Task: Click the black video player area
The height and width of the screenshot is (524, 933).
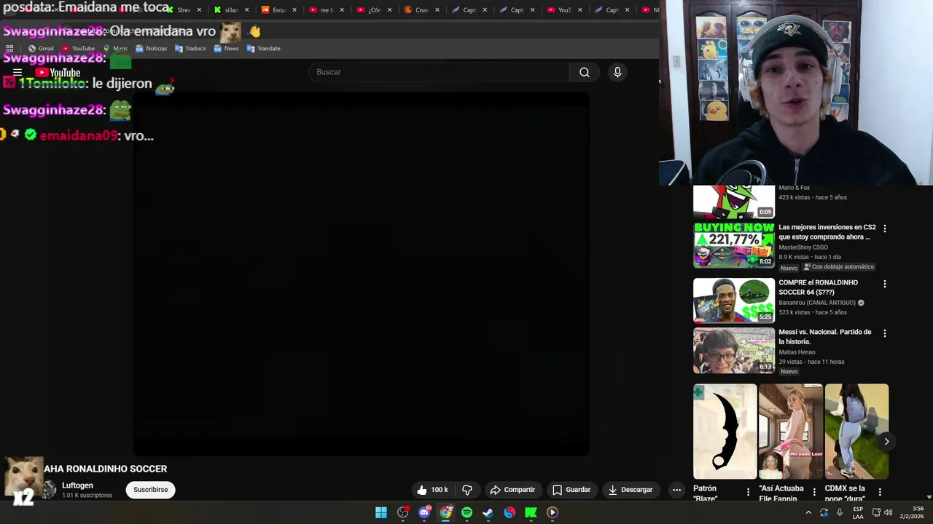Action: click(x=361, y=273)
